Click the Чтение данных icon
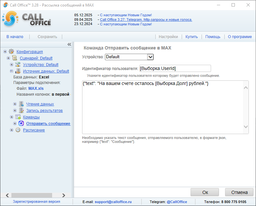This screenshot has height=206, width=256. tap(21, 104)
